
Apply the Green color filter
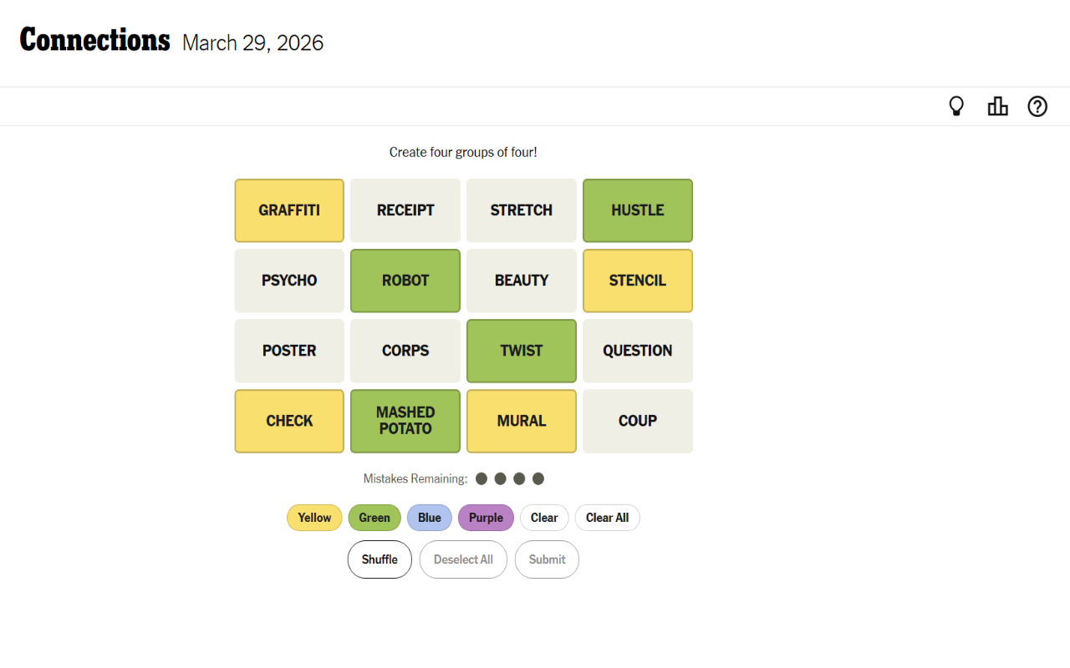(x=374, y=518)
